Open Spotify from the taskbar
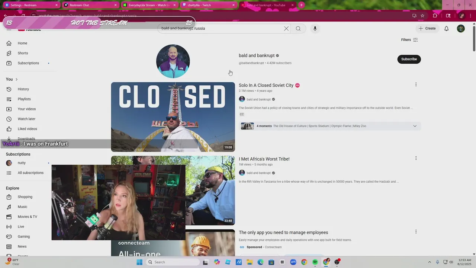 click(x=315, y=262)
